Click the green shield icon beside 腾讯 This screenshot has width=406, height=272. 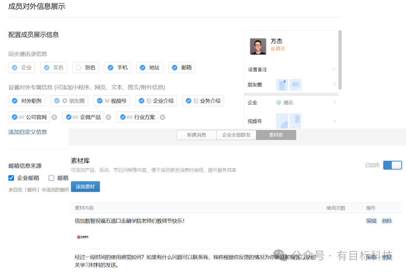[279, 103]
